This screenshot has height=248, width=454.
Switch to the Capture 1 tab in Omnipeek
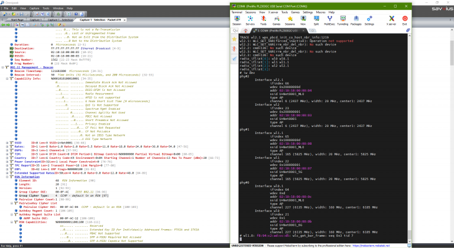click(x=35, y=20)
